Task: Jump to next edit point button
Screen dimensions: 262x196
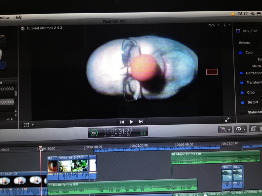Action: (141, 122)
